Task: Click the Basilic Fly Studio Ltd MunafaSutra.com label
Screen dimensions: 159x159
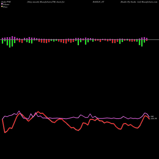Action: [x=139, y=2]
